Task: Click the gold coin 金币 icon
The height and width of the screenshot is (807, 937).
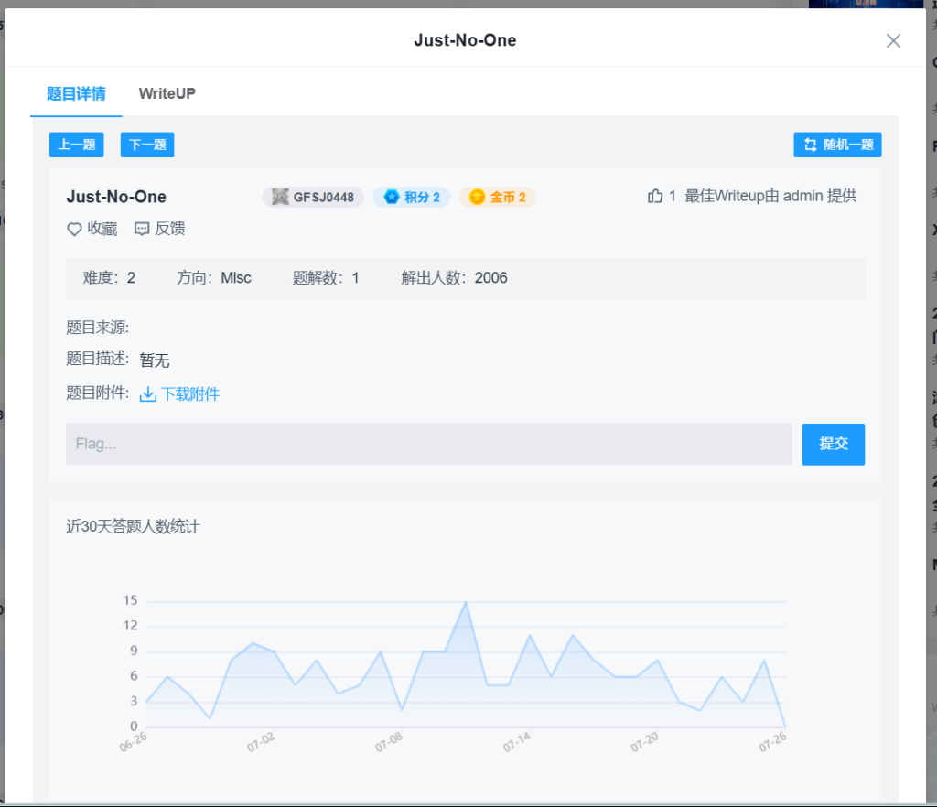Action: pos(477,197)
